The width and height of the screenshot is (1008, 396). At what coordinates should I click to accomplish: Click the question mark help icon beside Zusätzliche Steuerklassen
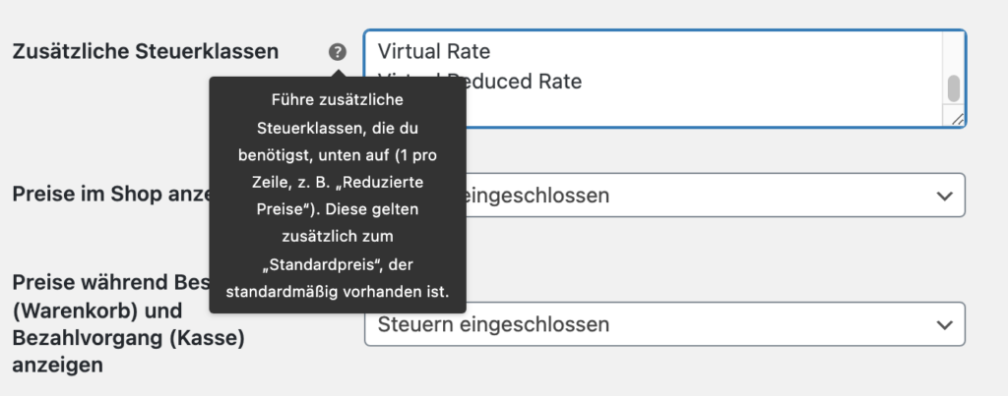(x=338, y=52)
